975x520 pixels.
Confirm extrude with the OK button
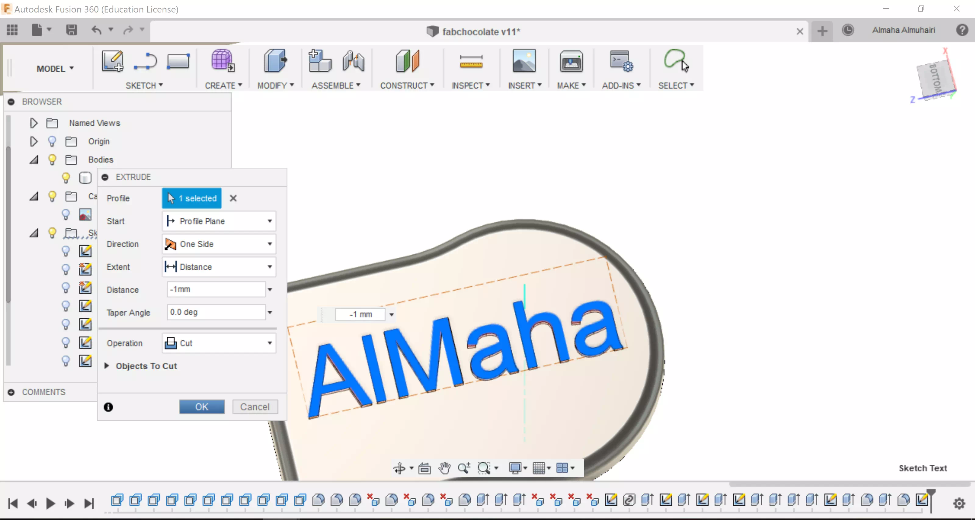coord(201,407)
